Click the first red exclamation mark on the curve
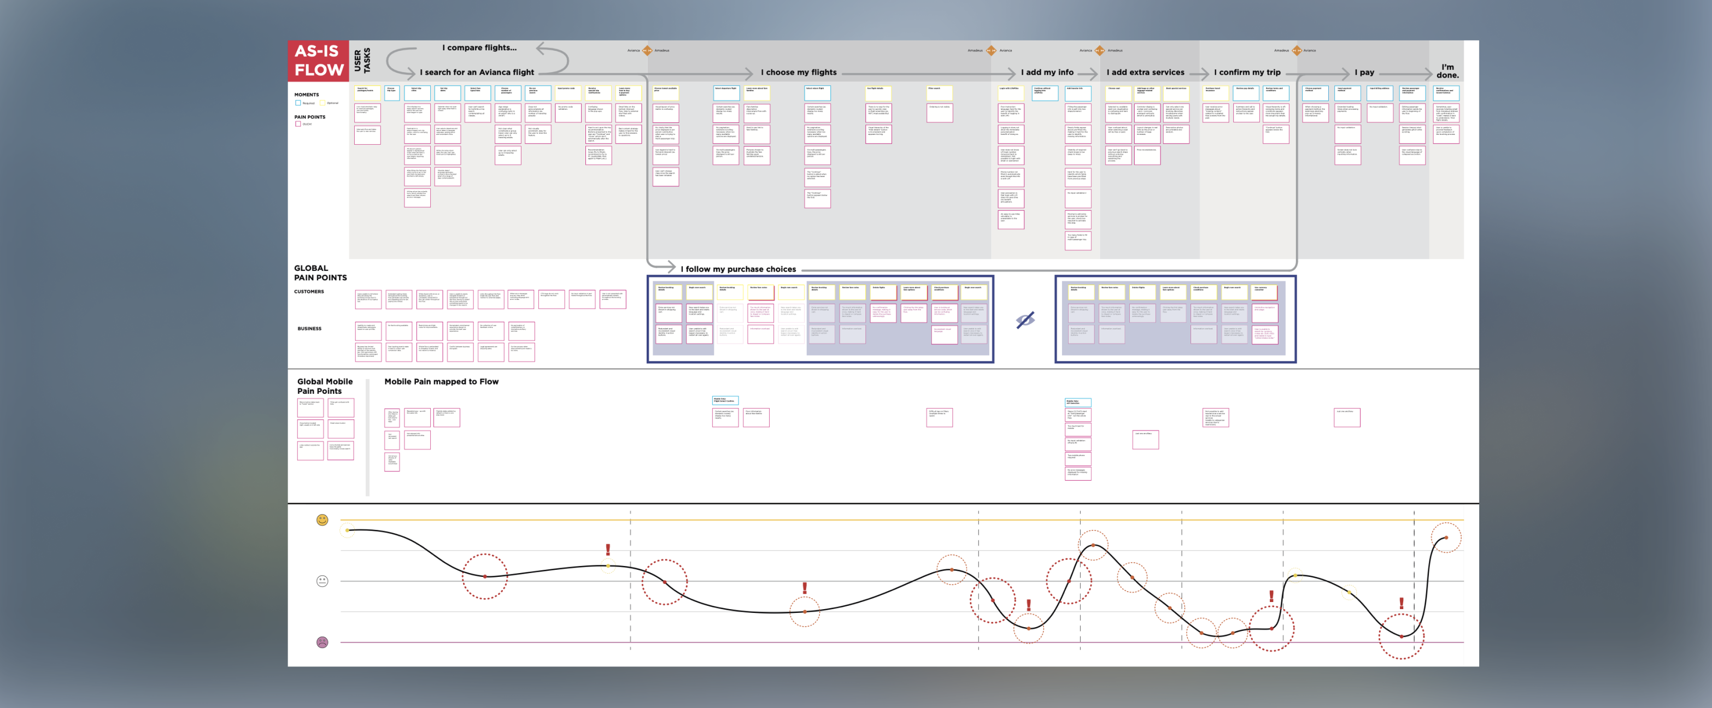The height and width of the screenshot is (708, 1712). 607,549
